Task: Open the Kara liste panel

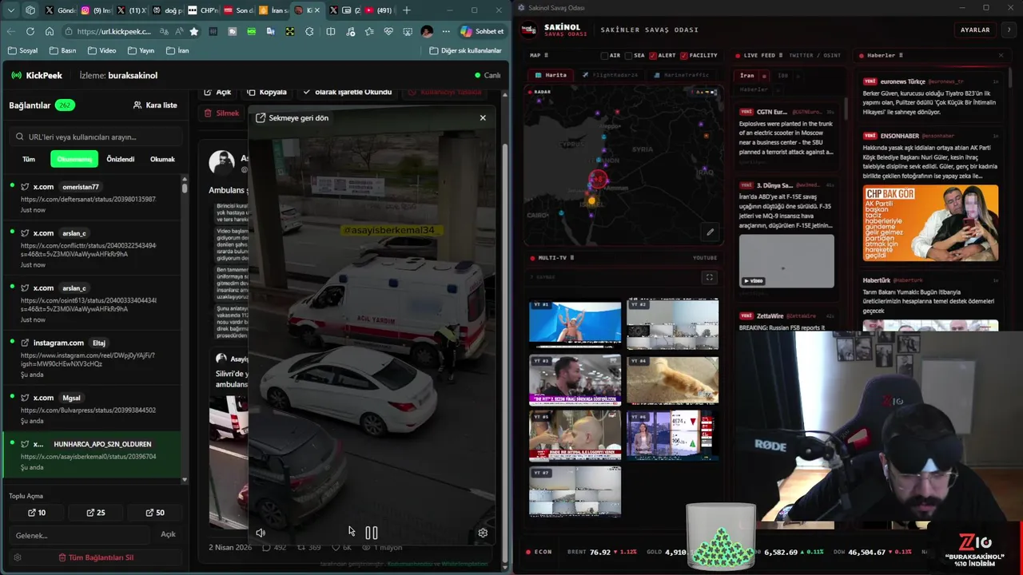Action: [155, 105]
